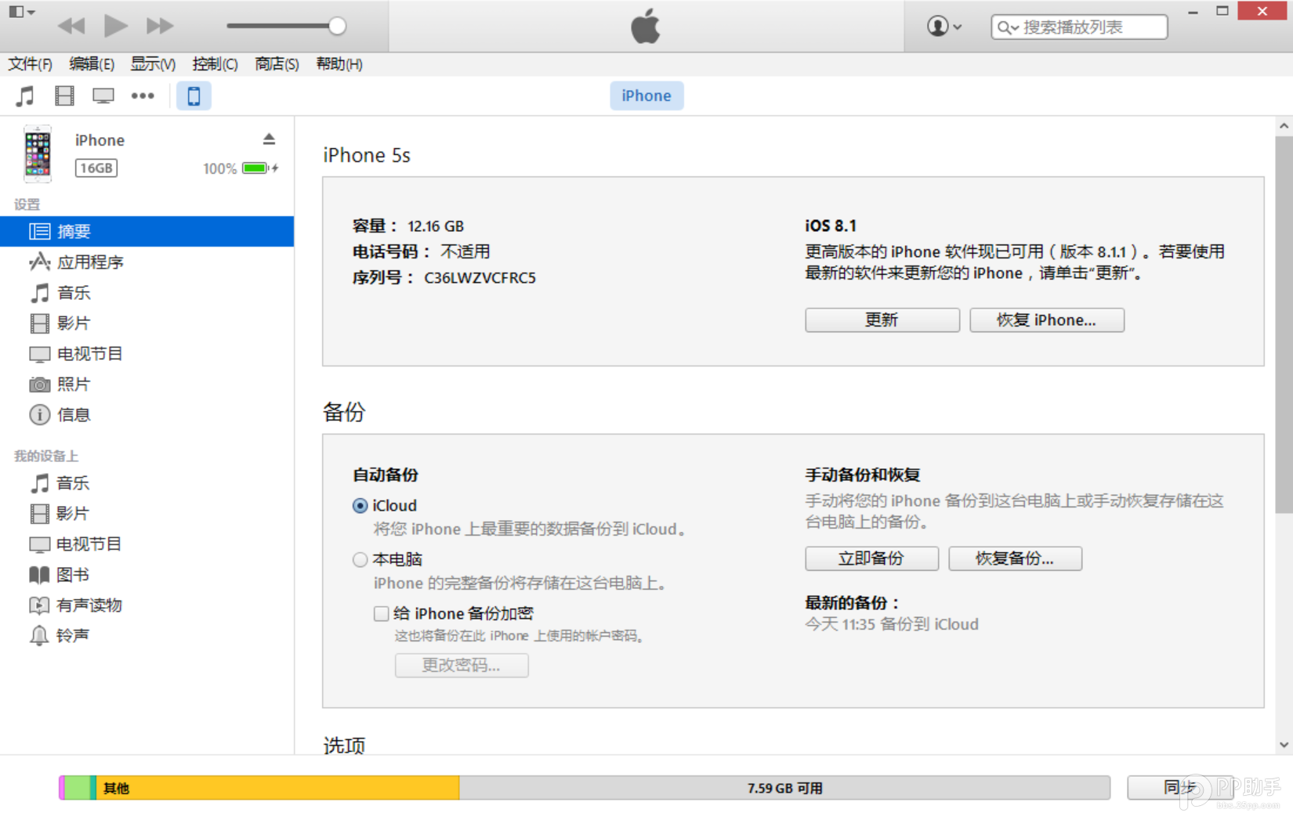Screen dimensions: 1293x820
Task: Open the 商店(S) menu
Action: [x=276, y=64]
